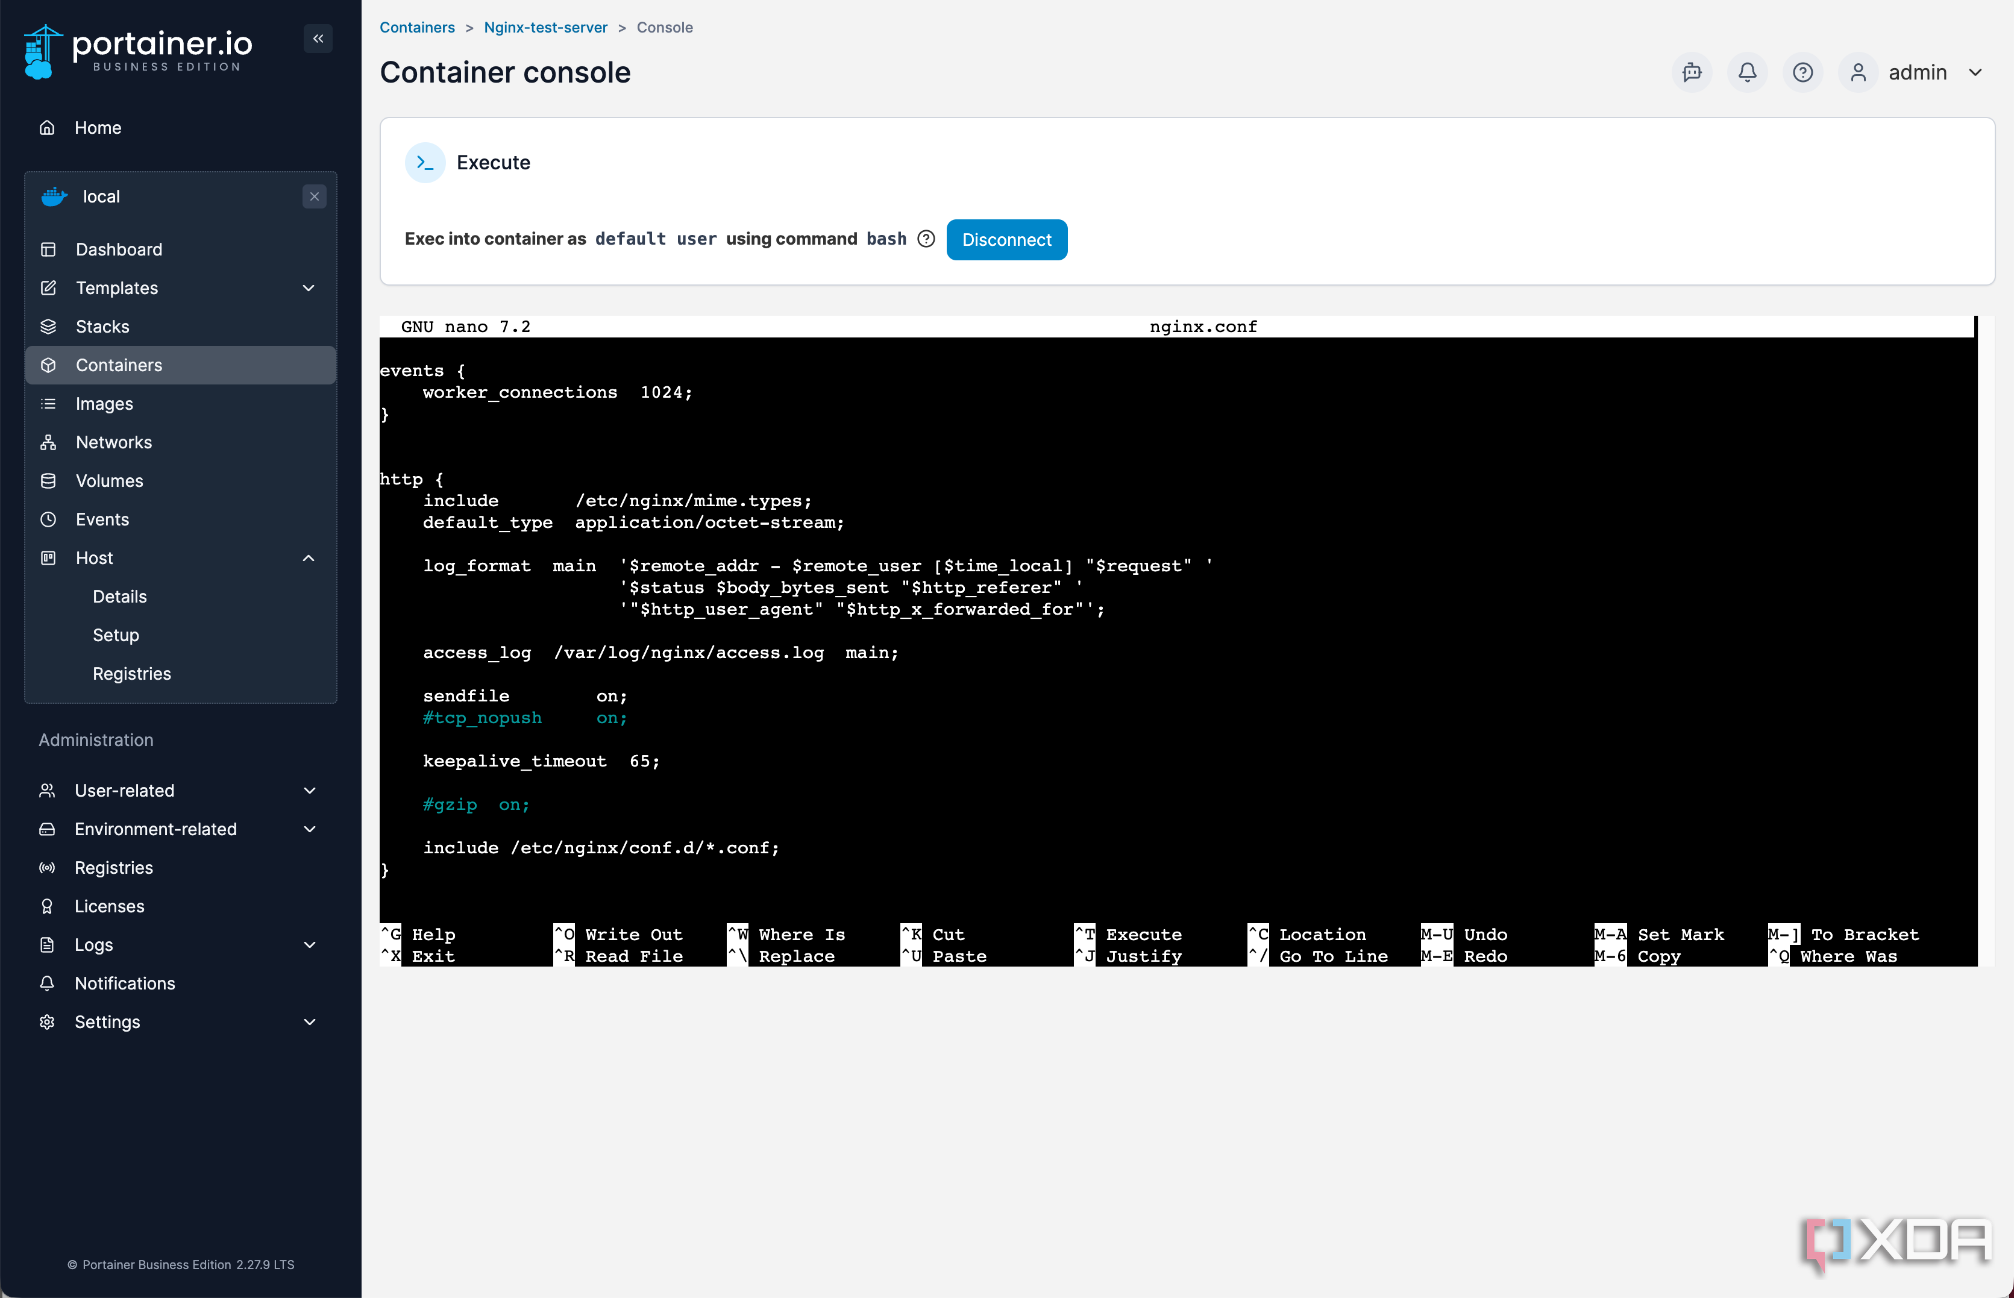2014x1298 pixels.
Task: Click the feedback chat icon in the header
Action: point(1691,72)
